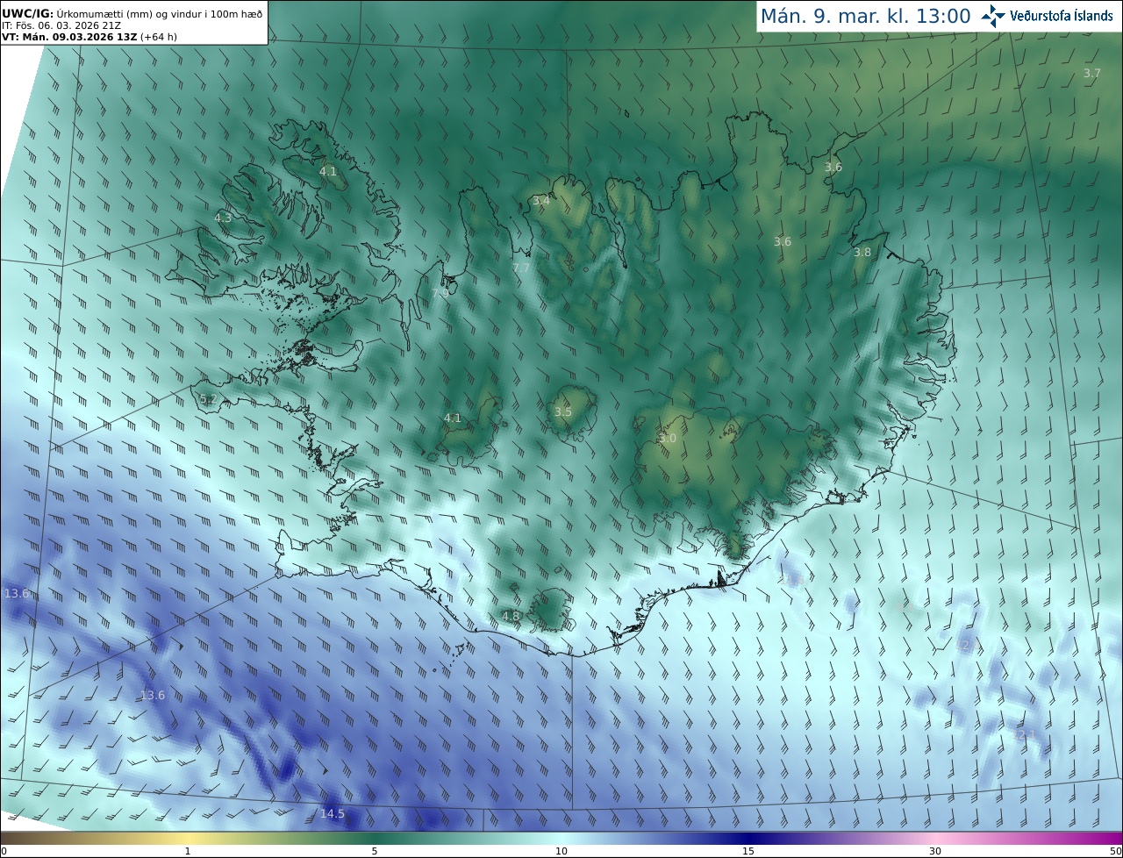This screenshot has height=858, width=1123.
Task: Click the 3.4 value label on the map
Action: pos(541,201)
